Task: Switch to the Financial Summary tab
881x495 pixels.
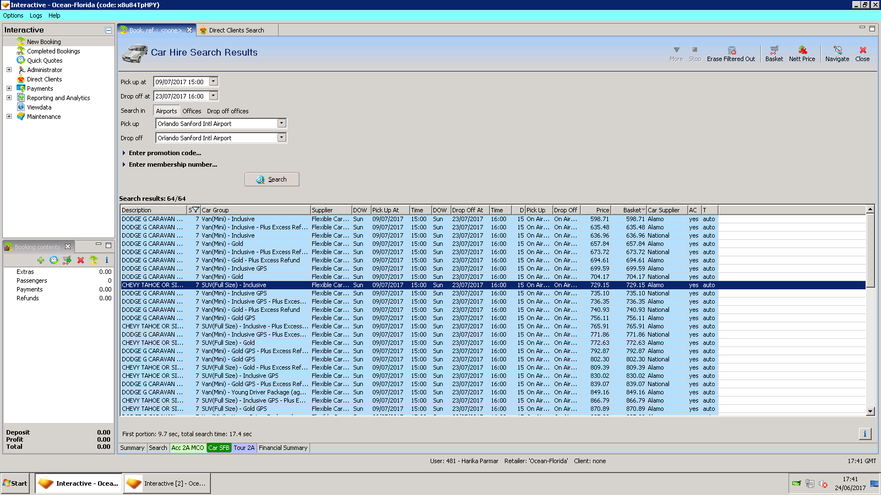Action: (283, 448)
